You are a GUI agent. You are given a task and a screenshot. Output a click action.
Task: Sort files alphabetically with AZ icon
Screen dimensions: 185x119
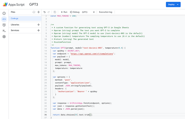[34, 12]
